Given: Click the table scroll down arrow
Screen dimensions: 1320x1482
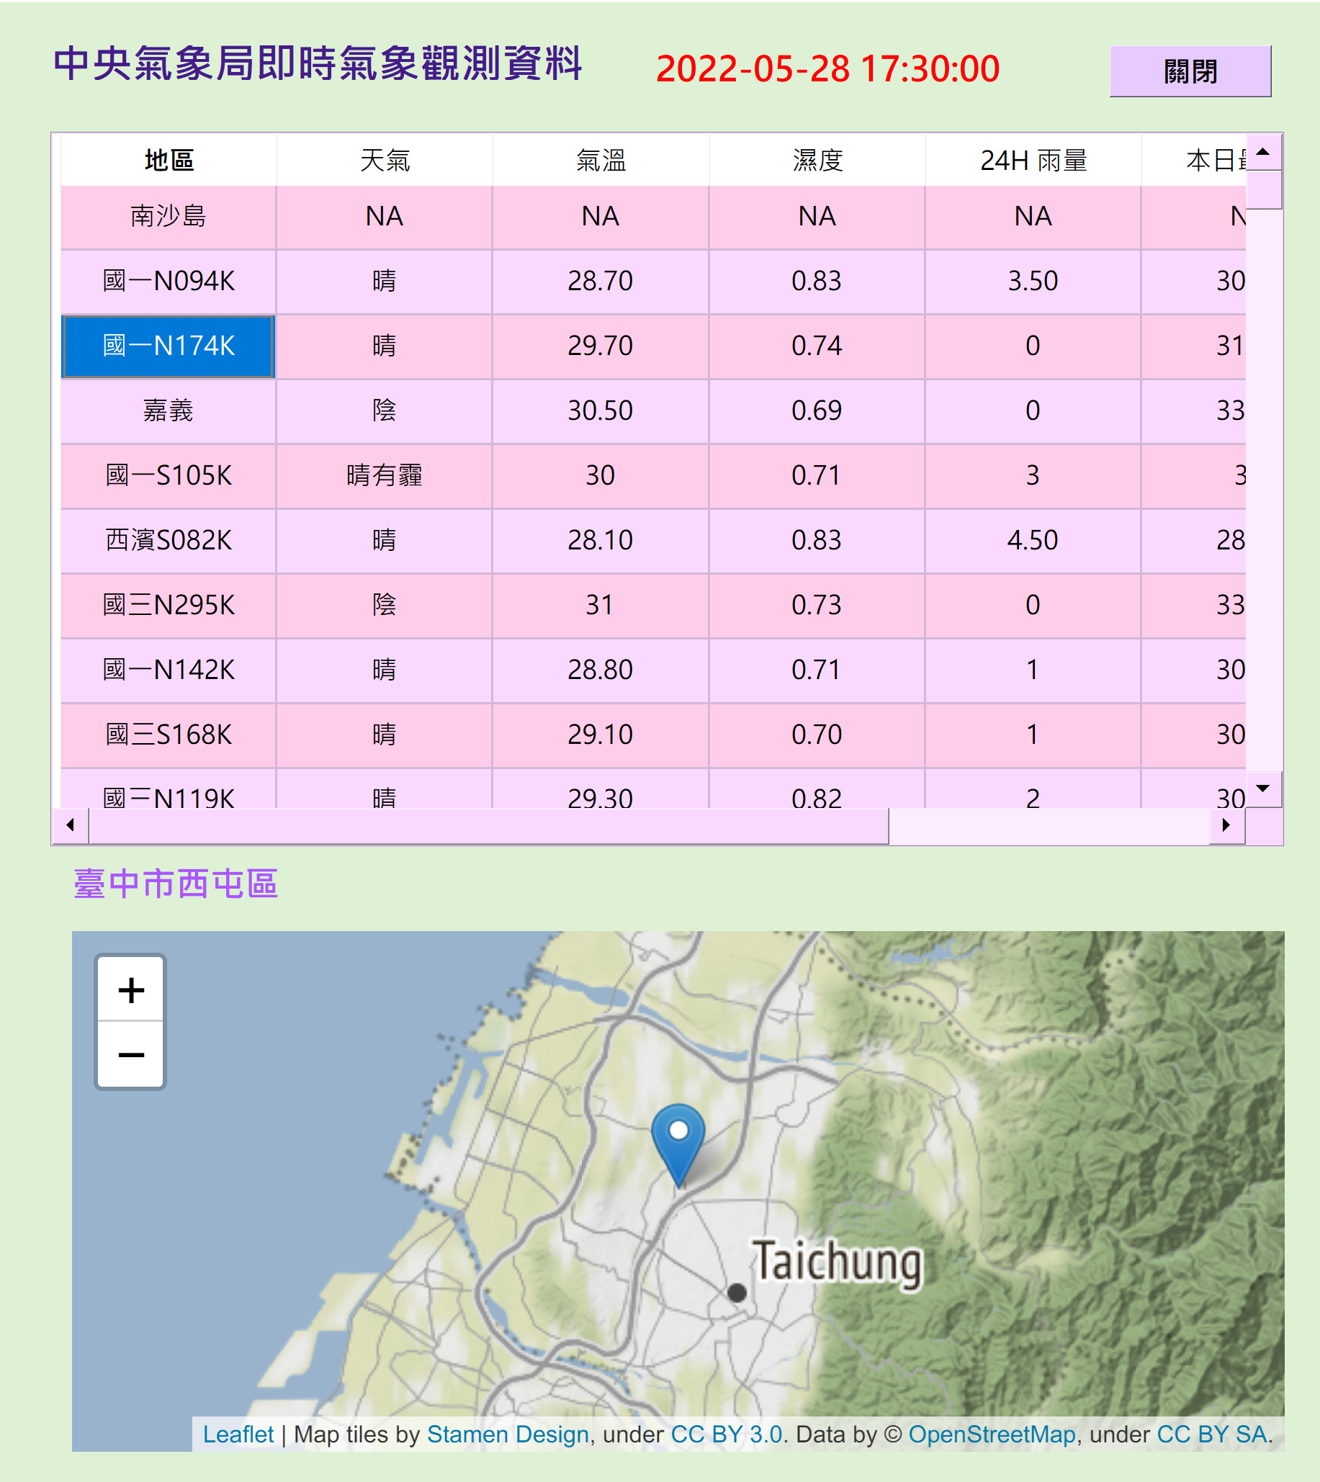Looking at the screenshot, I should (1262, 789).
